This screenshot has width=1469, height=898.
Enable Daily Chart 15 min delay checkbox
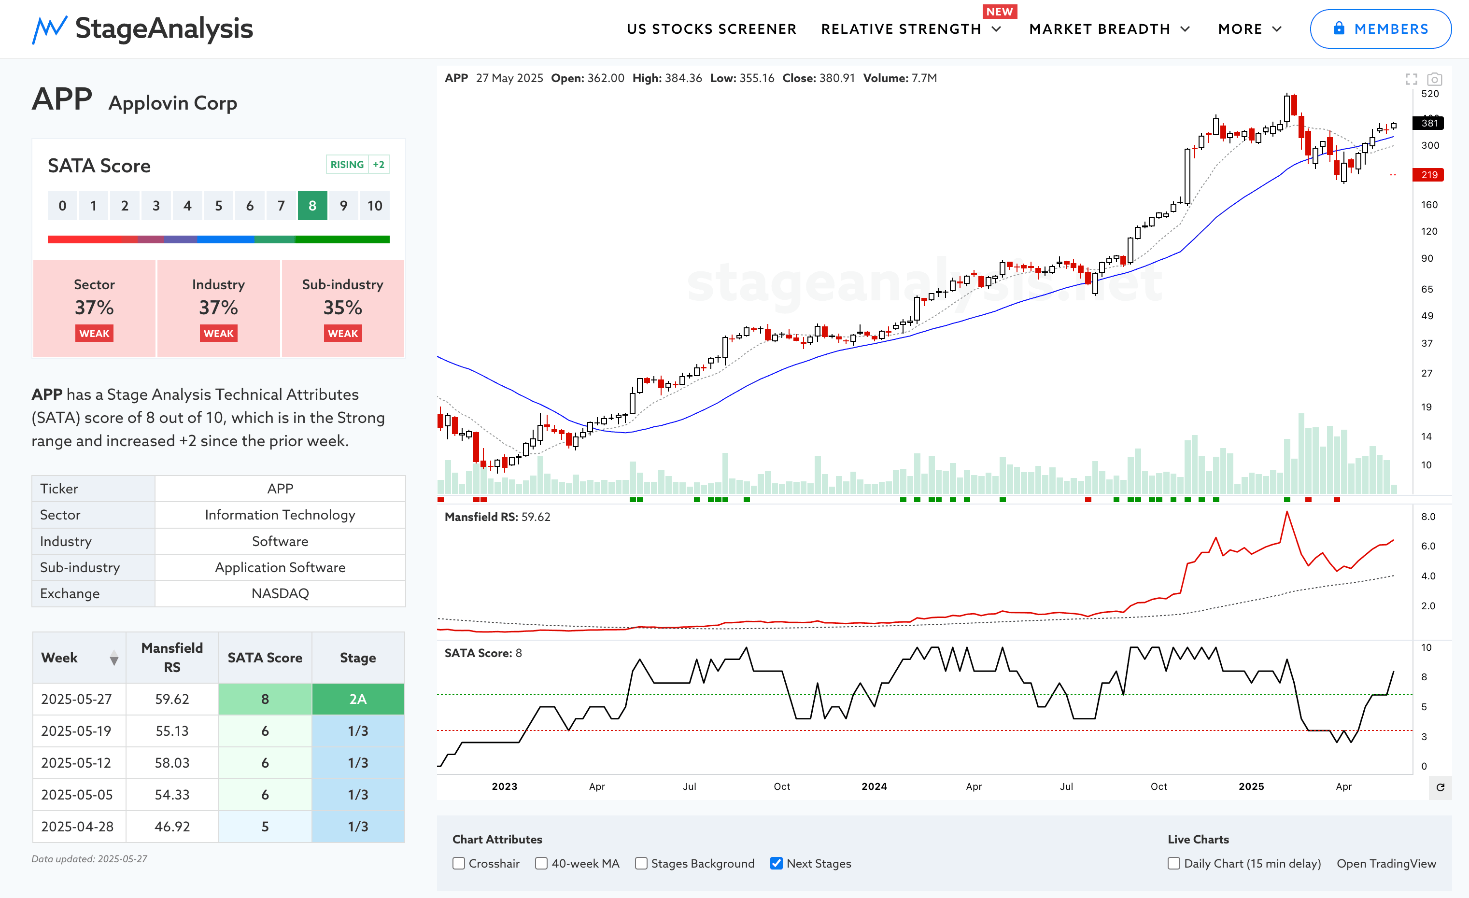1174,863
